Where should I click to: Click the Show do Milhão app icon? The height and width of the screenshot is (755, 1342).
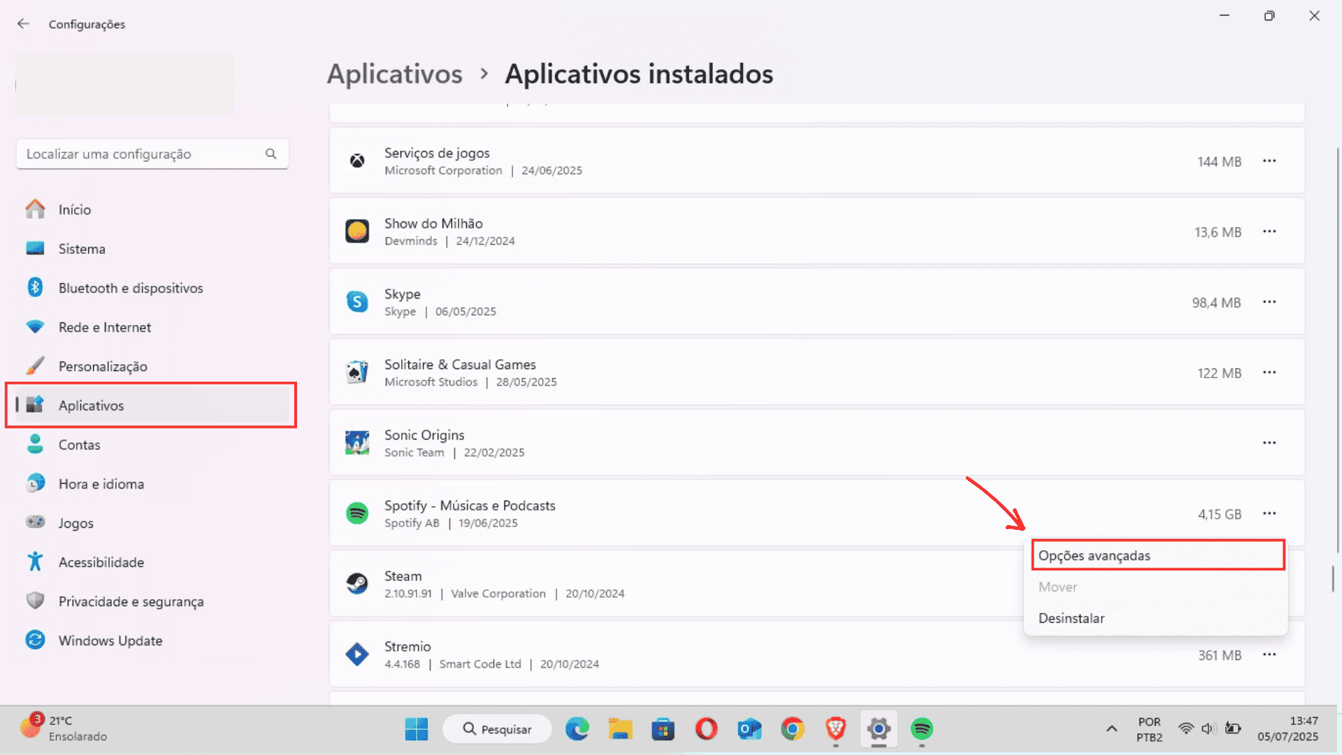click(x=357, y=231)
